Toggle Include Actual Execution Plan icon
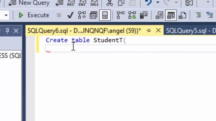This screenshot has width=216, height=121. point(120,15)
